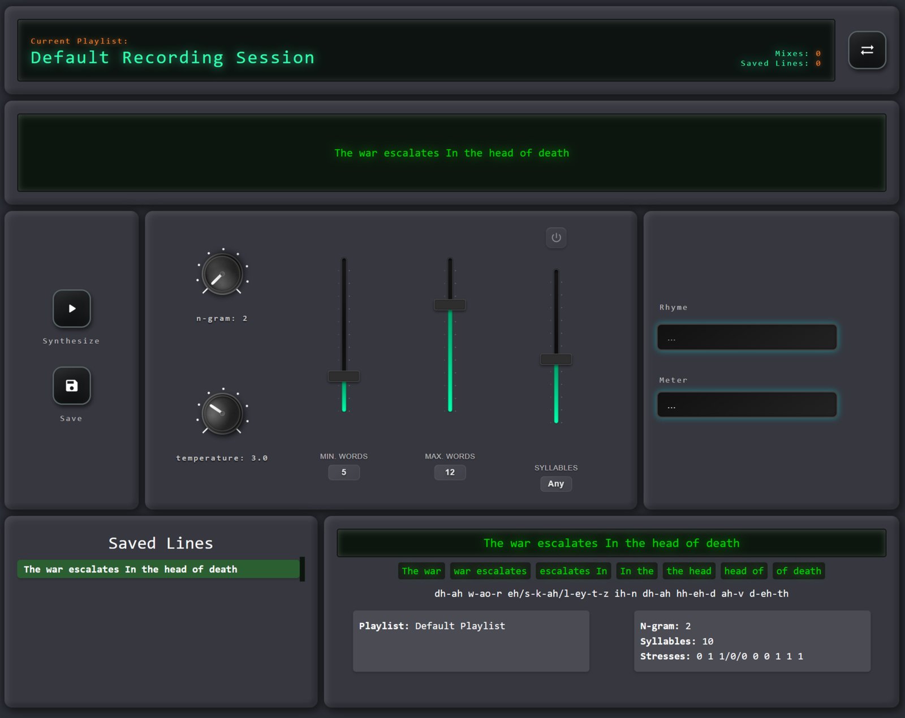Click the 'Syllables: 10' detail entry

click(677, 641)
